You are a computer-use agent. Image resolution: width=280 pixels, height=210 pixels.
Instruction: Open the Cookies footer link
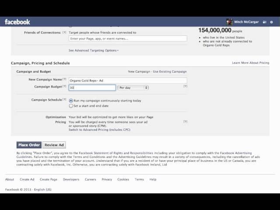[x=123, y=179]
